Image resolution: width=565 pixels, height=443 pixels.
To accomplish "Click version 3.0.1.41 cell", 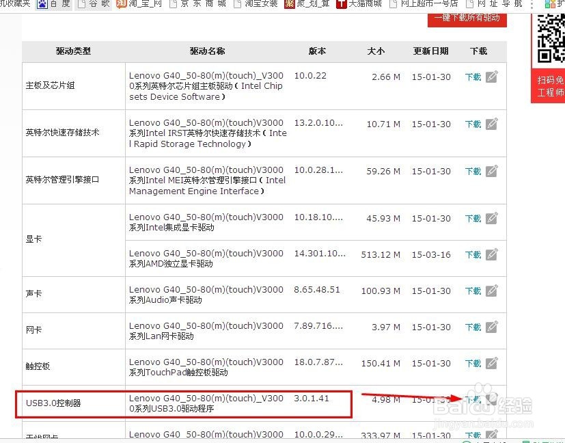I will tap(312, 399).
